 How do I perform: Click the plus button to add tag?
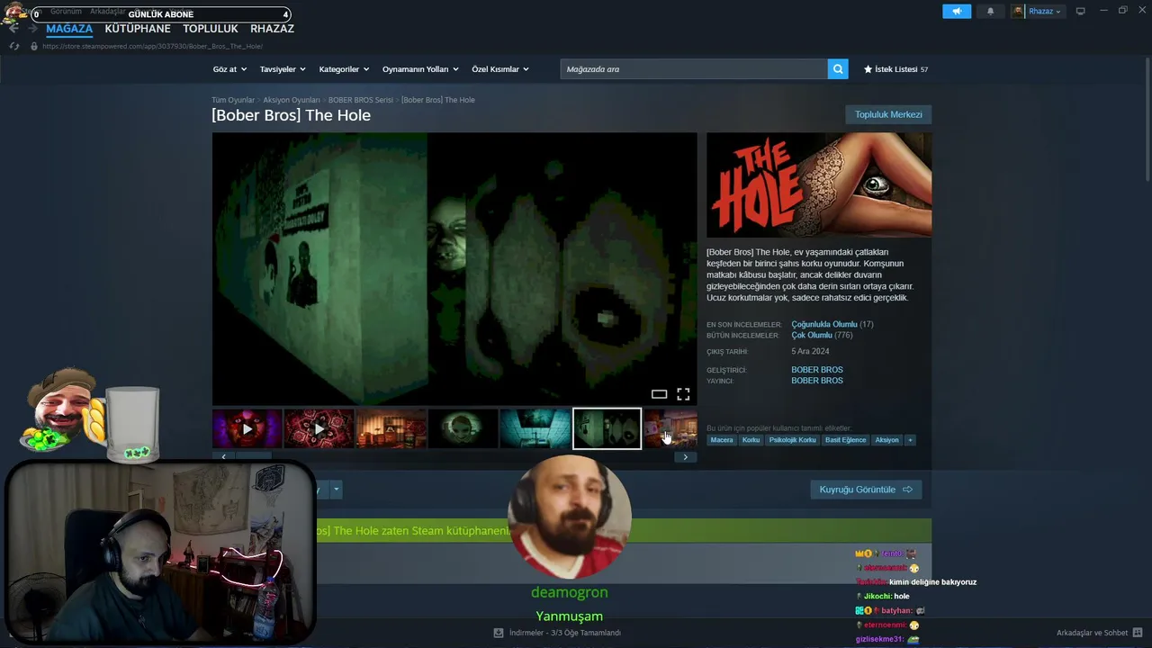click(x=910, y=440)
